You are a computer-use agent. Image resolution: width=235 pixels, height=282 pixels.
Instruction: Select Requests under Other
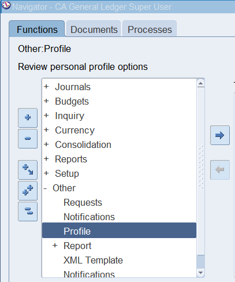point(83,202)
